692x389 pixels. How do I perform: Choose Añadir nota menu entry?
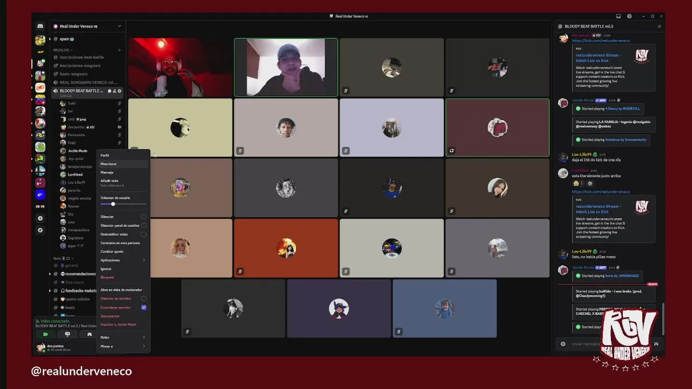point(123,183)
